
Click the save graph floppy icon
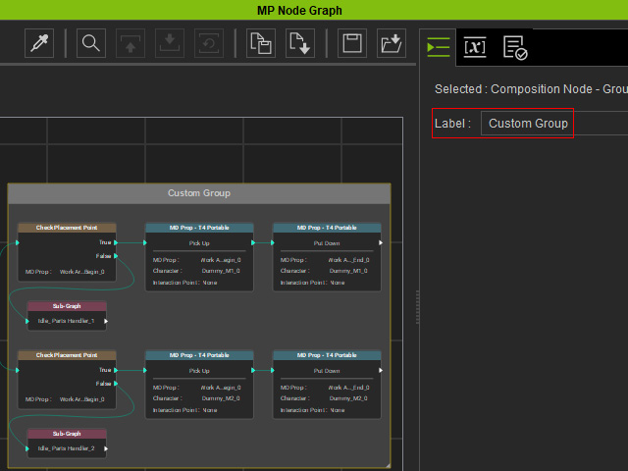352,43
